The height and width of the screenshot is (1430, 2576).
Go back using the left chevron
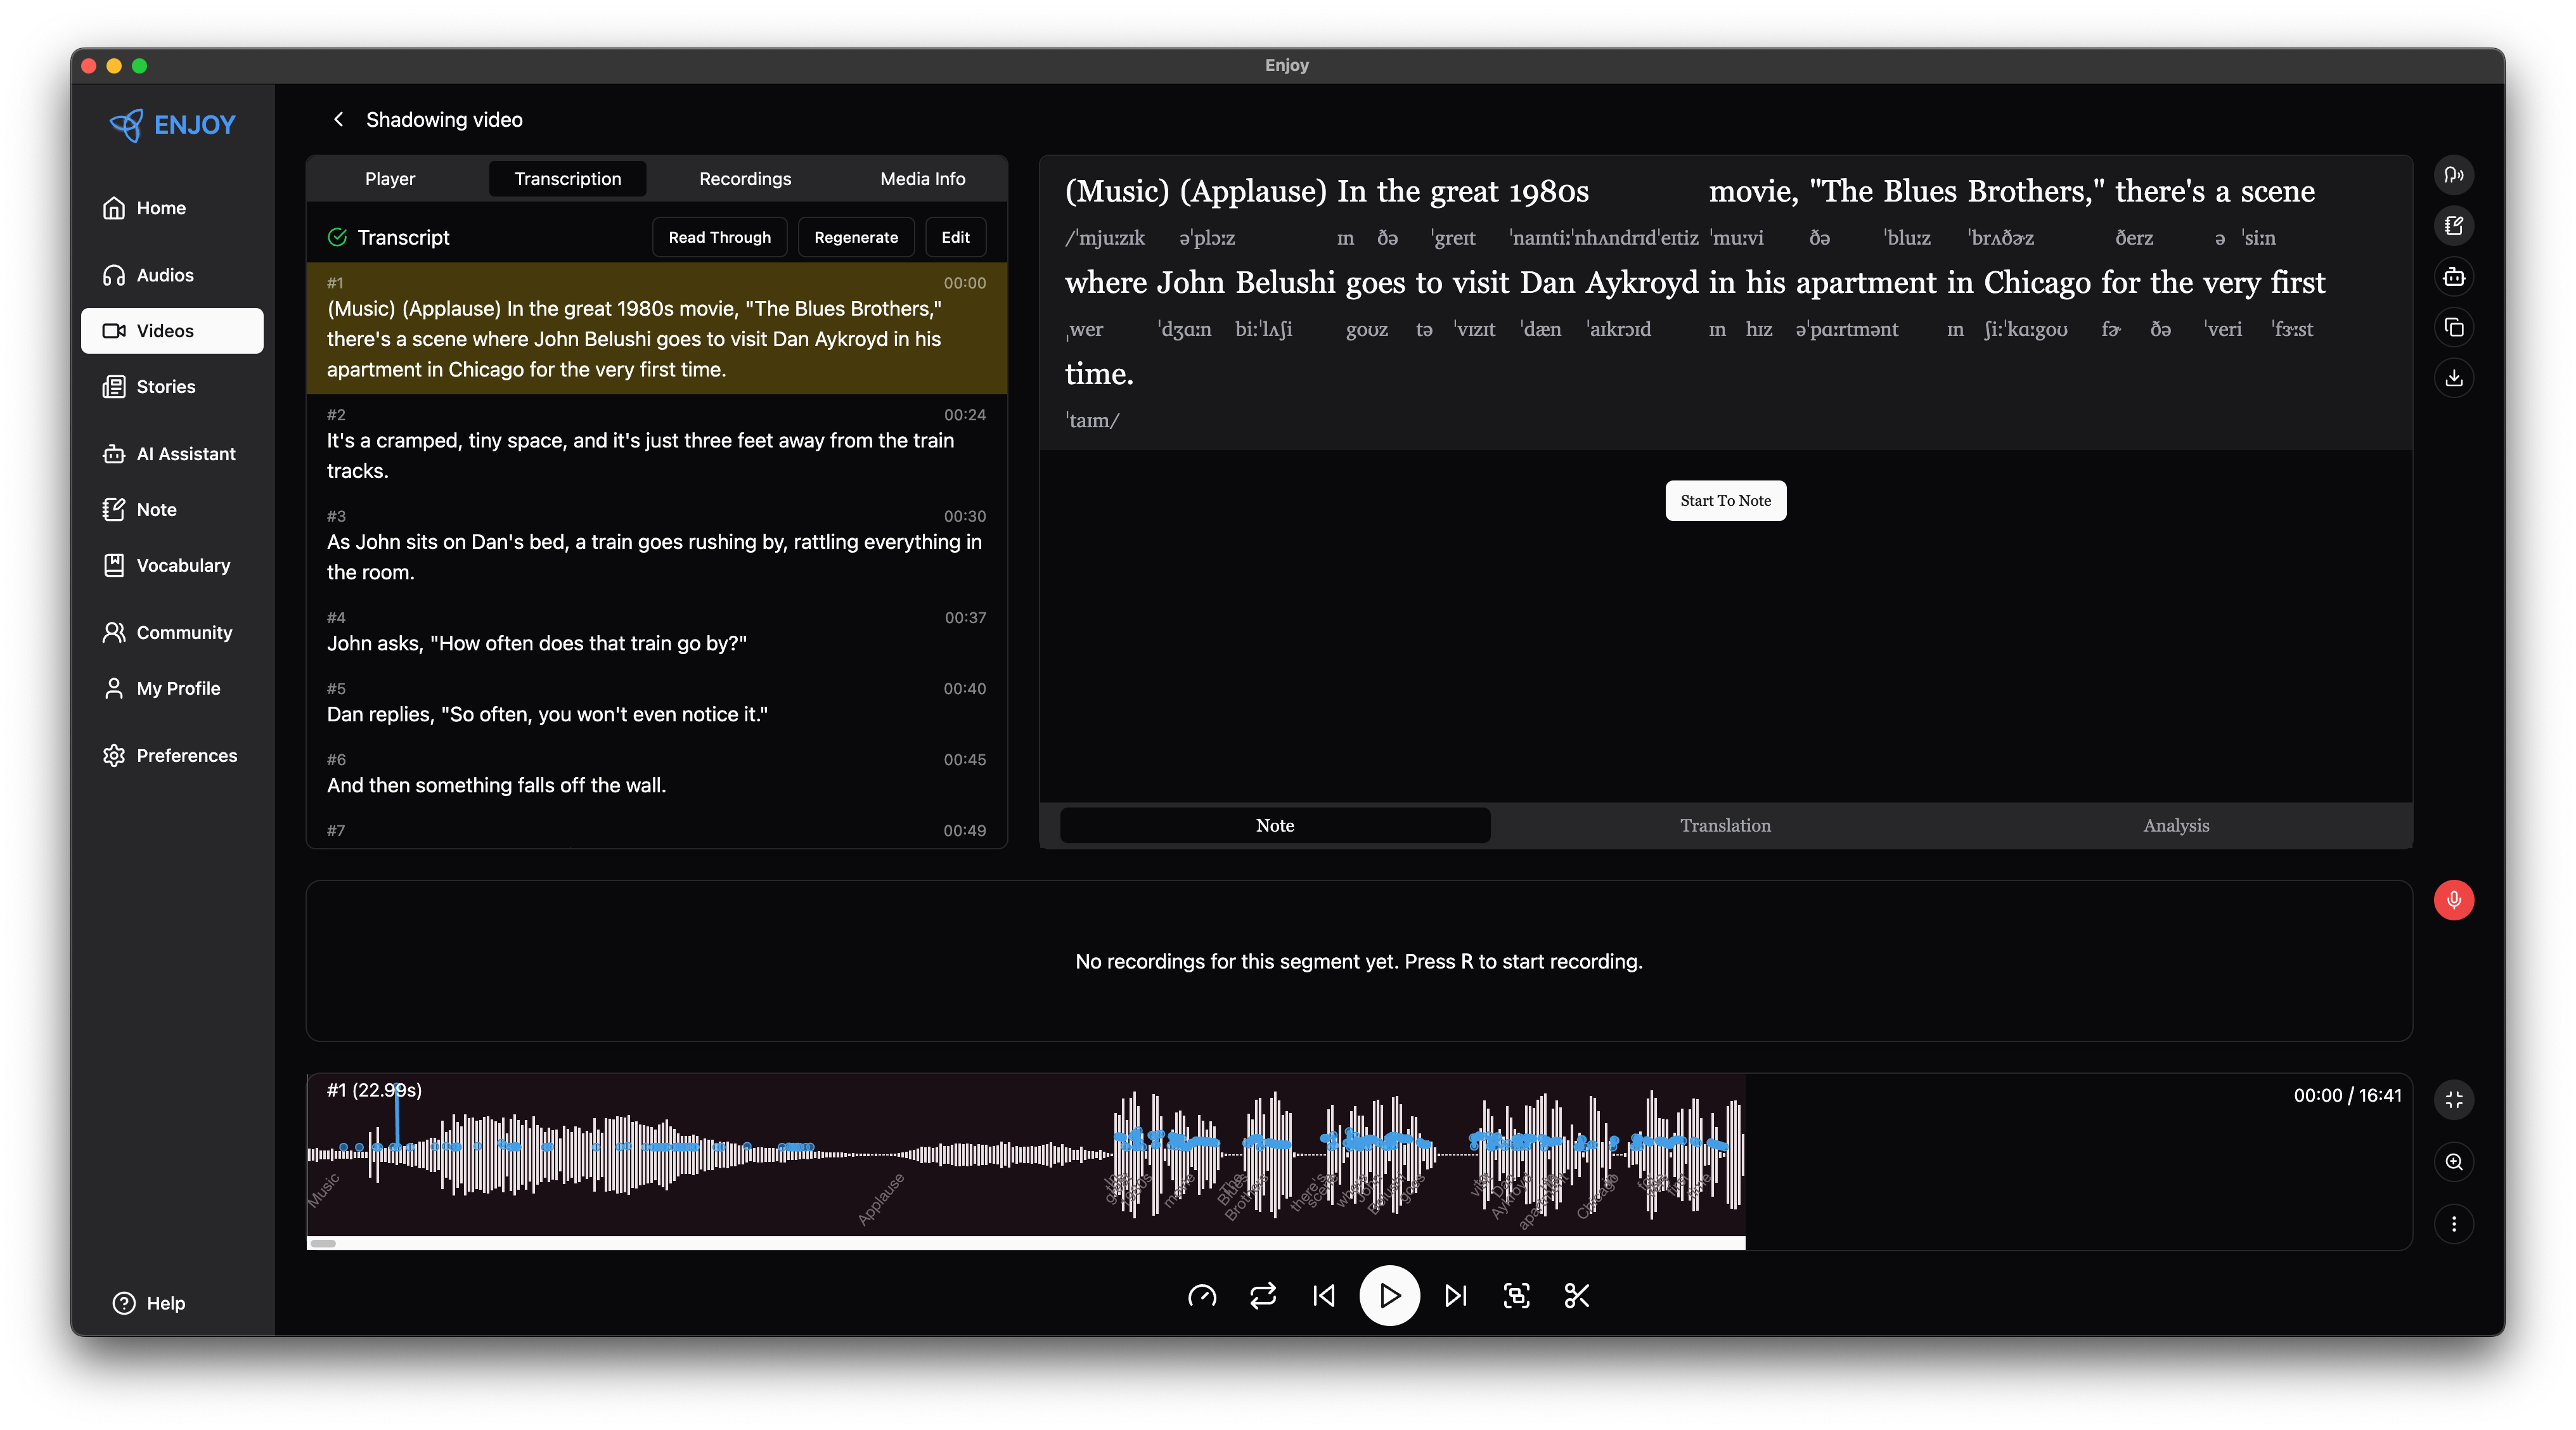pyautogui.click(x=339, y=119)
